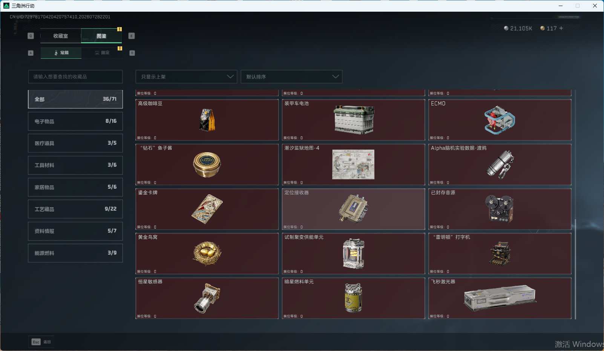Screen dimensions: 604x351
Task: Show 能源燃料 category items
Action: pos(75,253)
